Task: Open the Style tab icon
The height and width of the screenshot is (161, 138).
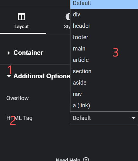Action: coord(68,17)
